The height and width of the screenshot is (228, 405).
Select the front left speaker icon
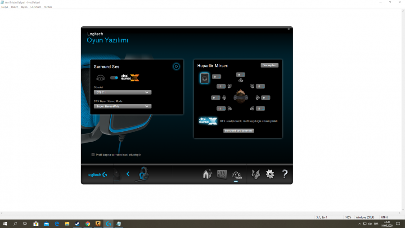pyautogui.click(x=229, y=86)
